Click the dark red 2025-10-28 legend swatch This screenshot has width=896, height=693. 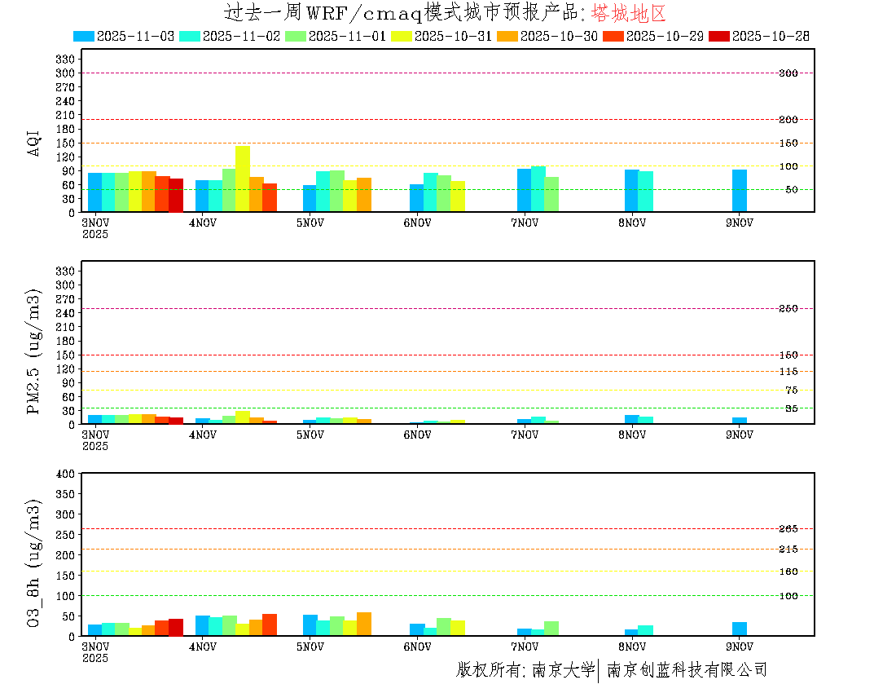tap(719, 36)
